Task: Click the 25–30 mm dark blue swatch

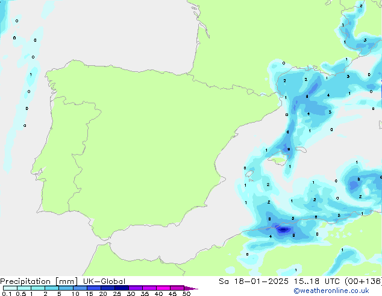Action: coord(121,288)
